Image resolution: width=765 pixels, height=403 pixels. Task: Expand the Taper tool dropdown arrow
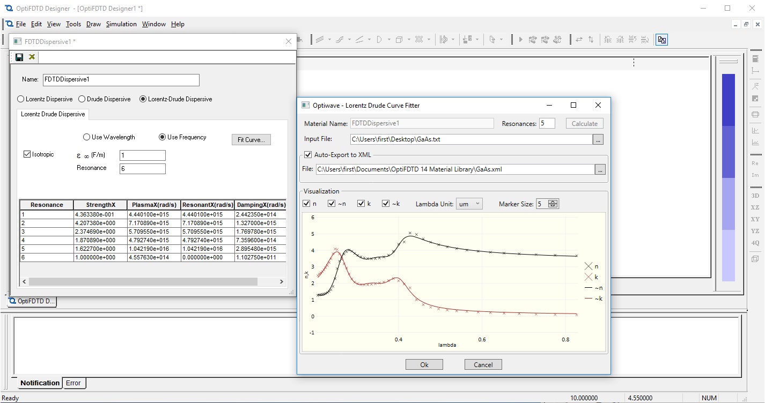point(369,40)
